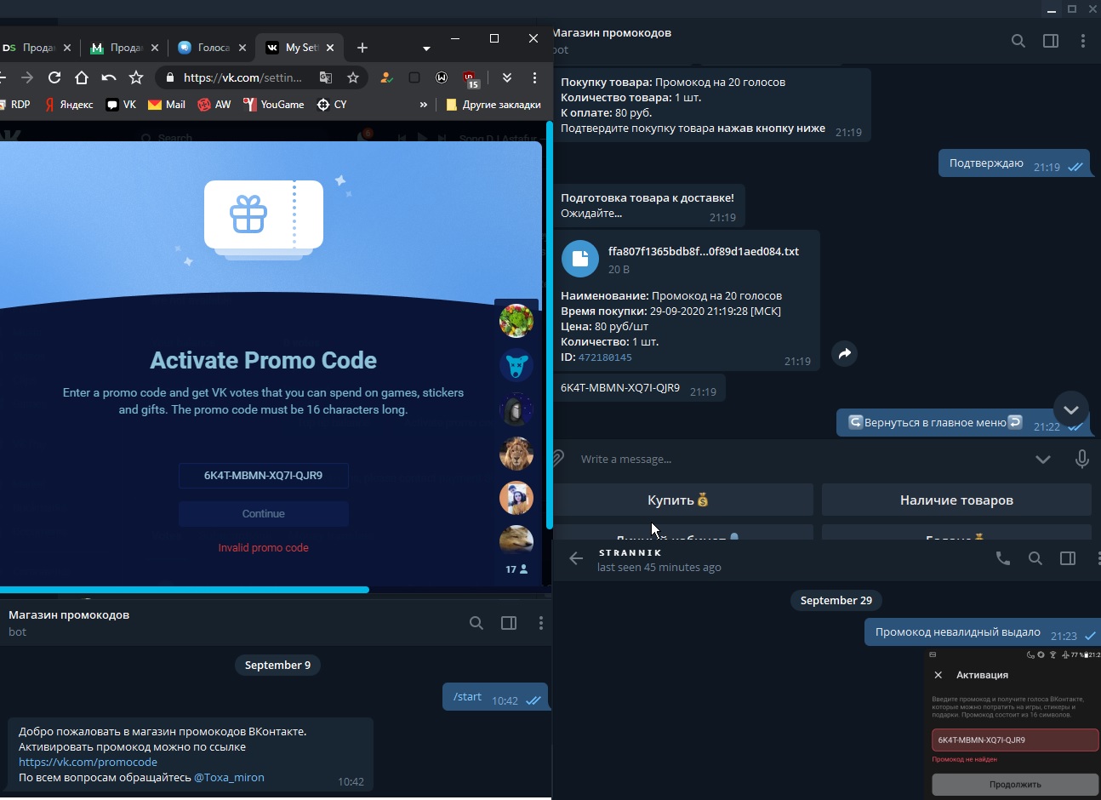Image resolution: width=1101 pixels, height=800 pixels.
Task: Open the VK bookmark
Action: tap(121, 105)
